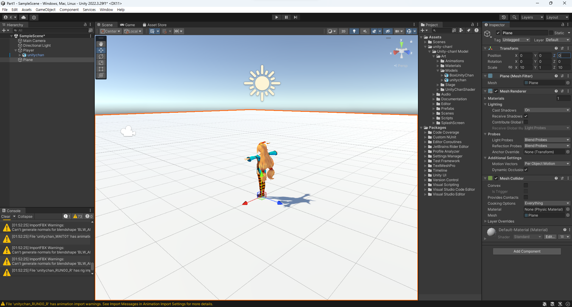Open the Layout dropdown
The image size is (572, 307).
(557, 17)
